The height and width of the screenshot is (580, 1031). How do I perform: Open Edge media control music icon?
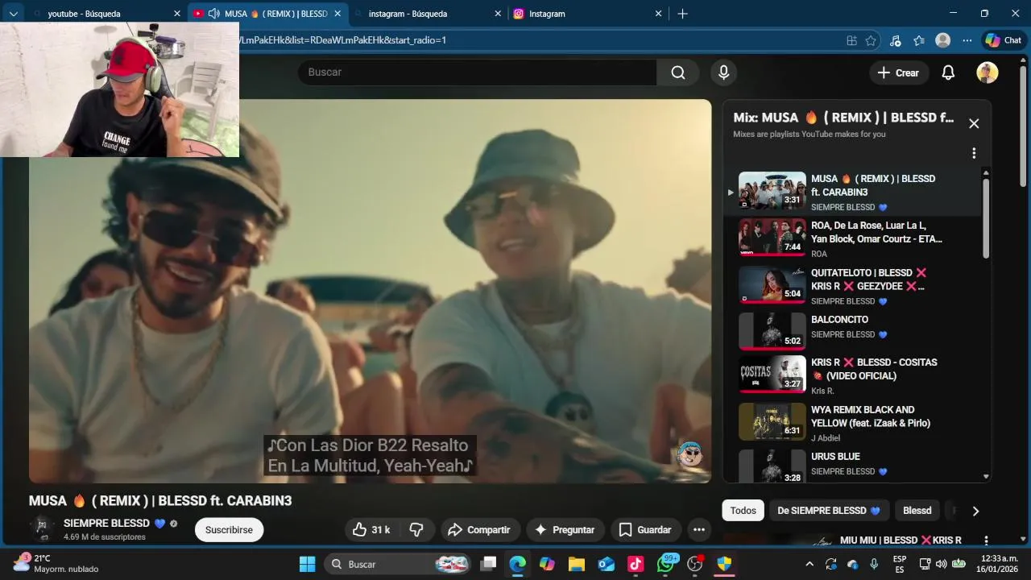[x=896, y=40]
